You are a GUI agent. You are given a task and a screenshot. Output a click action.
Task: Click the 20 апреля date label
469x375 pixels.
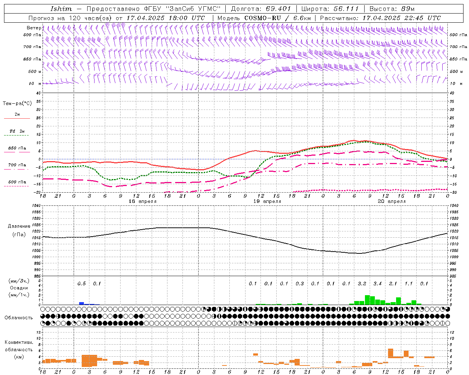point(392,201)
